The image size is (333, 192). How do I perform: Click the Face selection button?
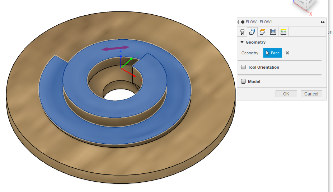272,53
